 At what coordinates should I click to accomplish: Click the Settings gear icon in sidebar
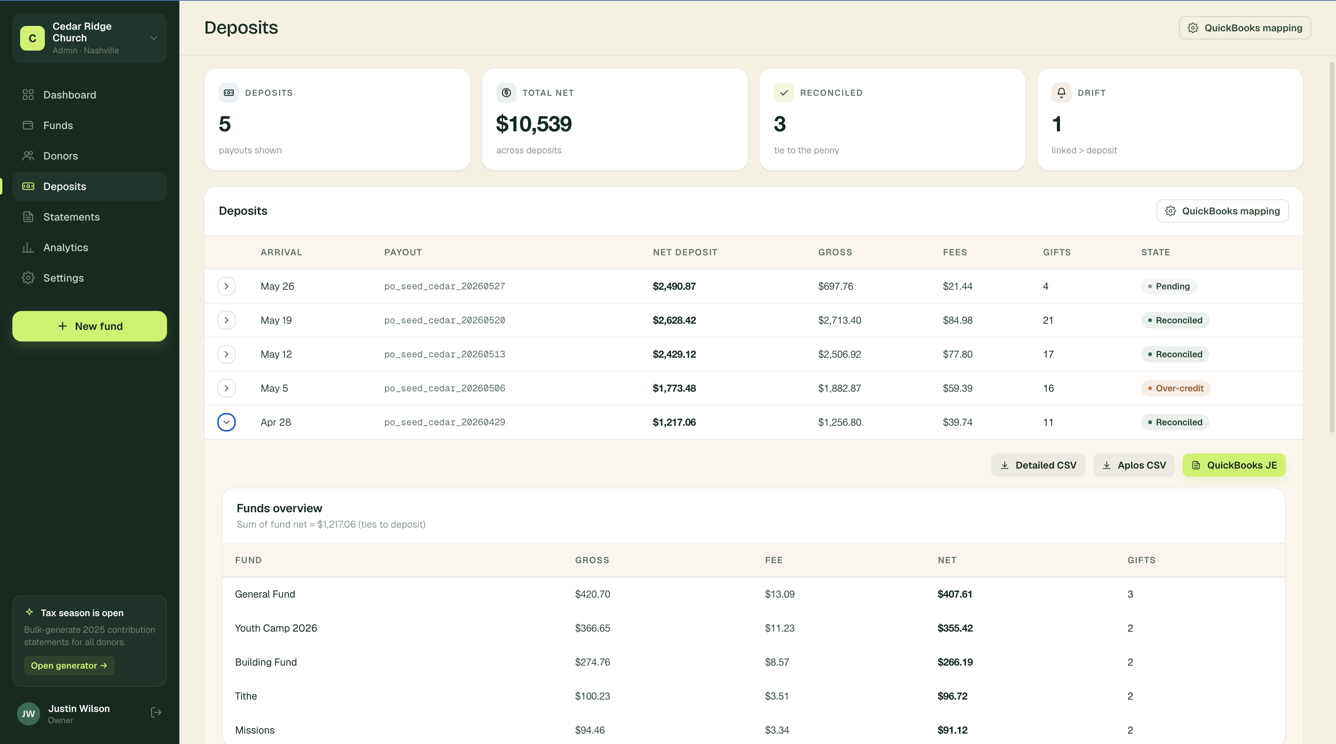[28, 278]
